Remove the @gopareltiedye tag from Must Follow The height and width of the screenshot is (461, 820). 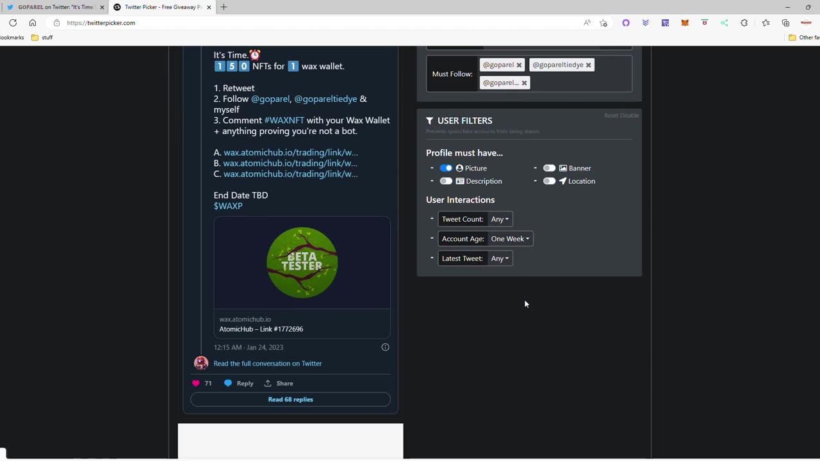[588, 65]
